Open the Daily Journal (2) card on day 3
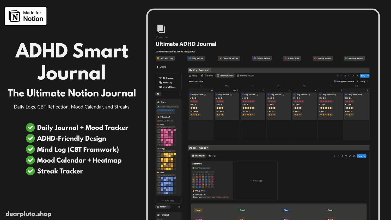This screenshot has height=220, width=391. point(279,106)
